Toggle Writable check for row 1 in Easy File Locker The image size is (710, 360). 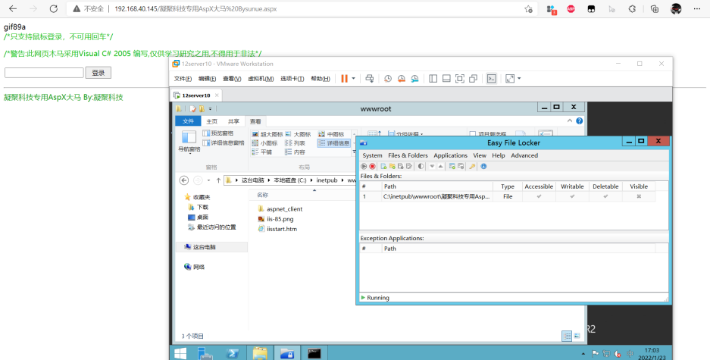pos(572,196)
